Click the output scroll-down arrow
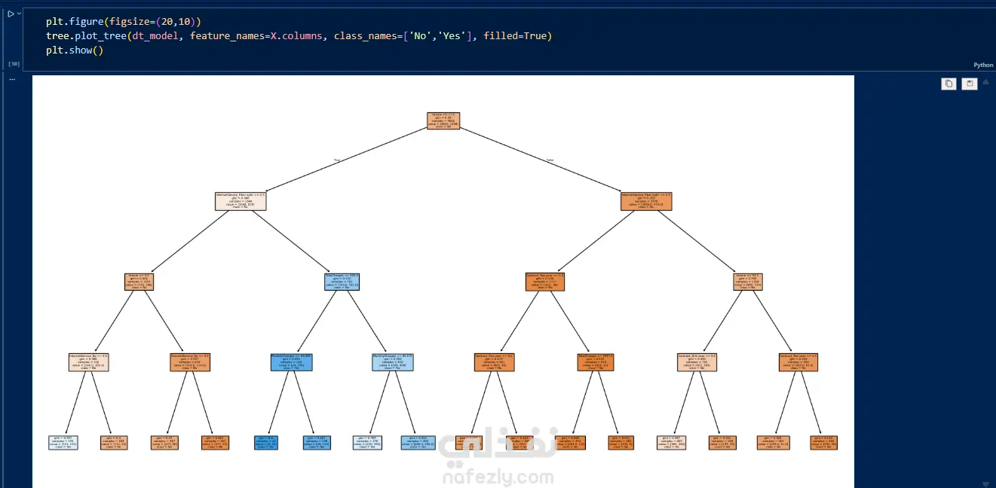 985,483
